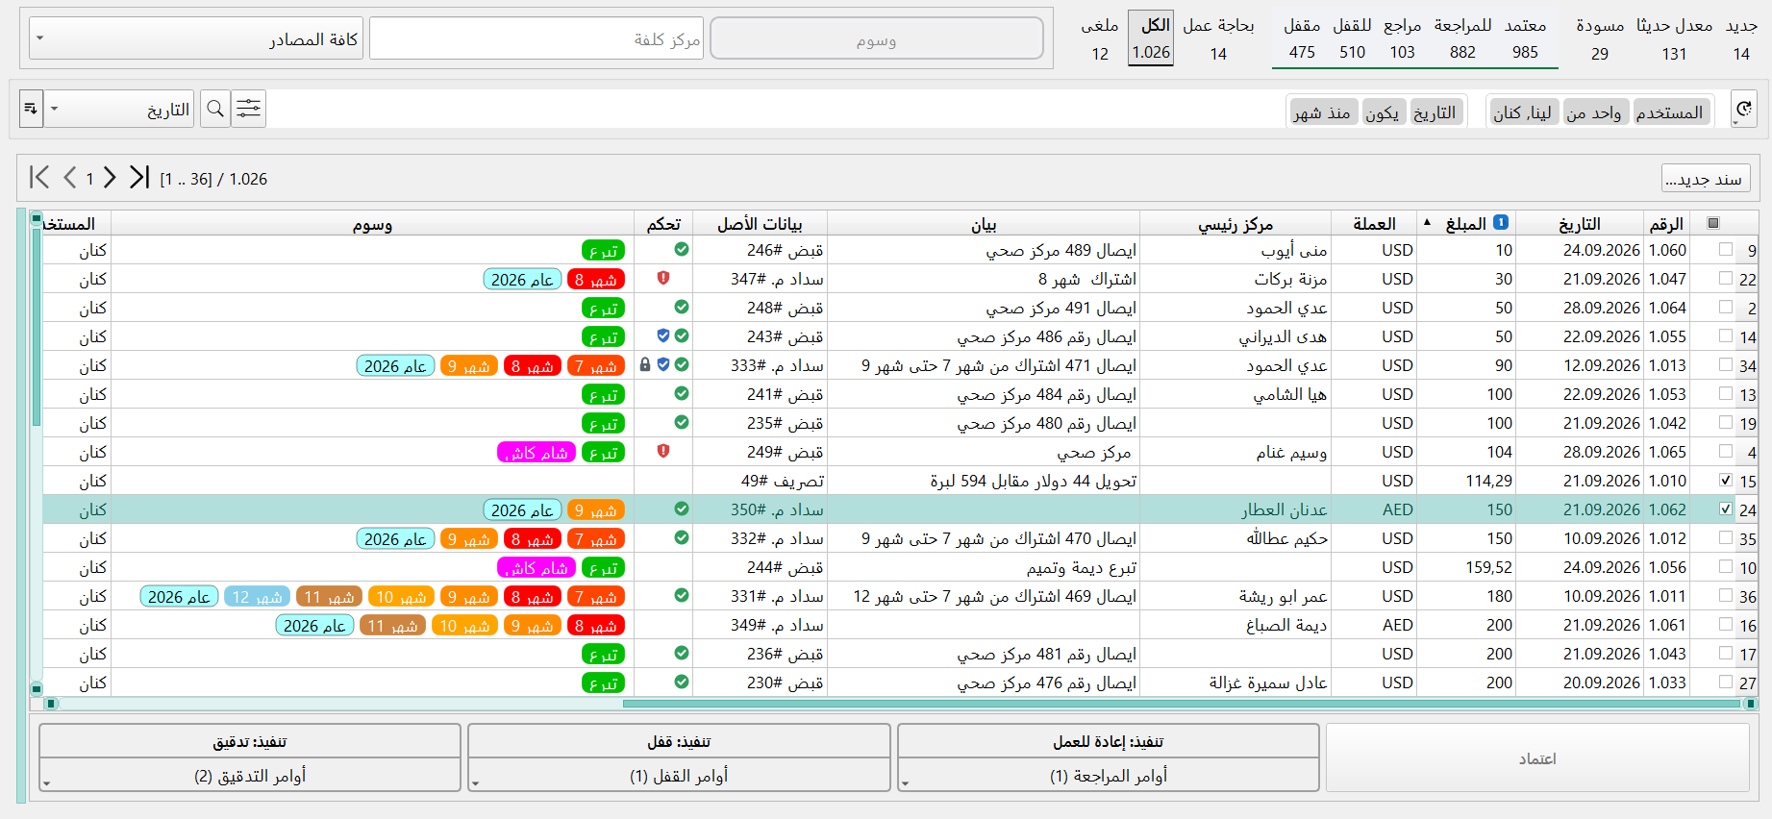Click the sort direction icon beside التاريخ
This screenshot has height=819, width=1772.
(x=31, y=110)
